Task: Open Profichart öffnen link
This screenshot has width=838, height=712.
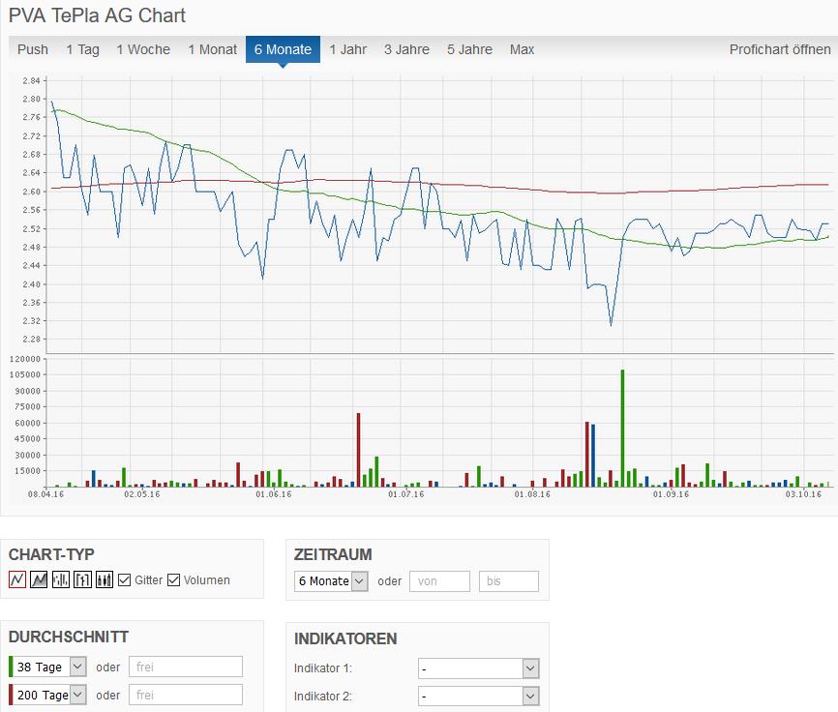Action: point(780,49)
